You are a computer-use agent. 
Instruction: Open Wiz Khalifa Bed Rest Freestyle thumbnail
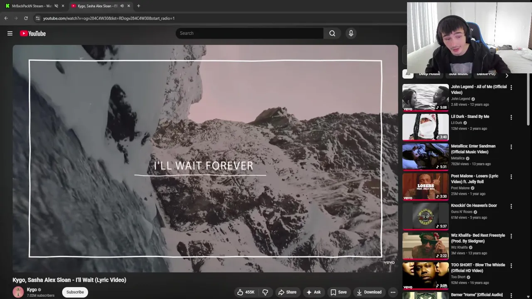coord(426,246)
